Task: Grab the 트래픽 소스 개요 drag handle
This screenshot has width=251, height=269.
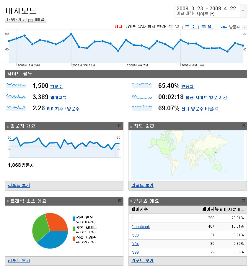Action: click(8, 201)
